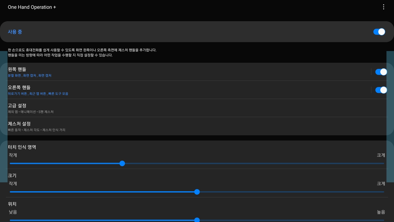Image resolution: width=394 pixels, height=222 pixels.
Task: Click the 크기 slider thumb
Action: [x=197, y=192]
